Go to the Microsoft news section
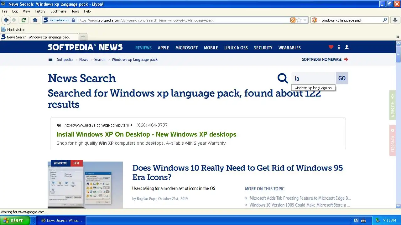401x225 pixels. tap(187, 47)
